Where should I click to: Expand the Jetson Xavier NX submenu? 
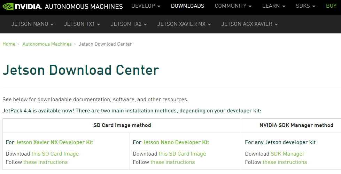pyautogui.click(x=184, y=24)
